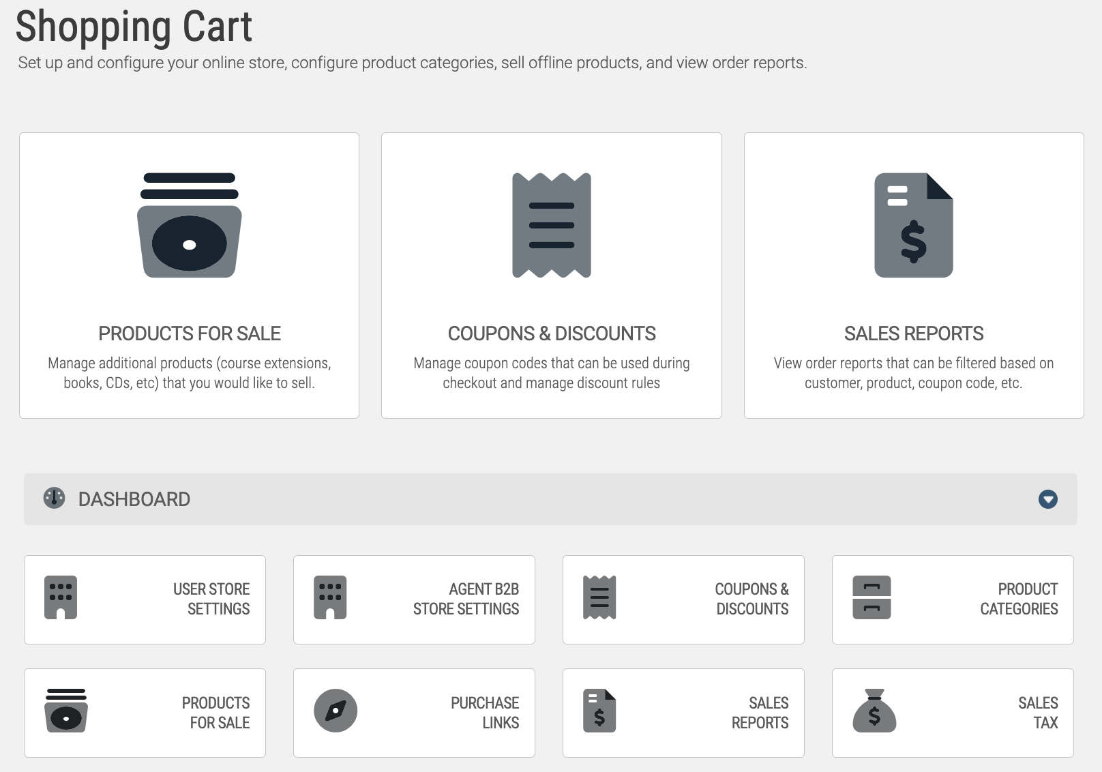
Task: Open the COUPONS & DISCOUNTS large card title
Action: tap(552, 333)
